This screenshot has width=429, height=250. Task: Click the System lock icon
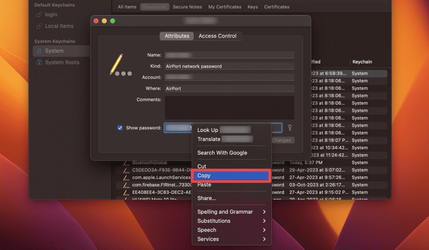click(x=39, y=51)
